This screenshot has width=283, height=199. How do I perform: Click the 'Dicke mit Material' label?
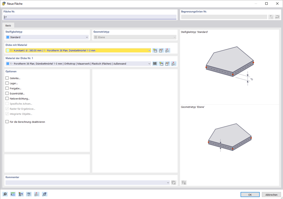(x=16, y=45)
